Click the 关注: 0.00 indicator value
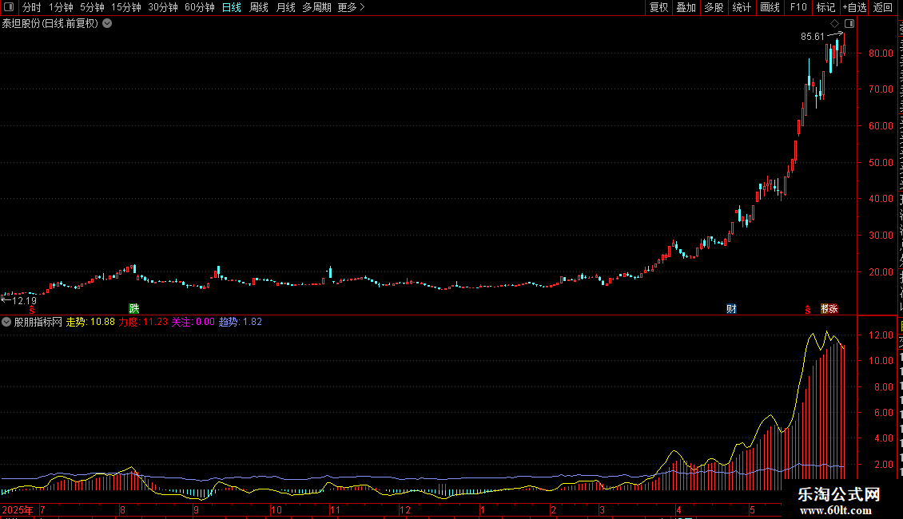The height and width of the screenshot is (519, 903). (193, 323)
